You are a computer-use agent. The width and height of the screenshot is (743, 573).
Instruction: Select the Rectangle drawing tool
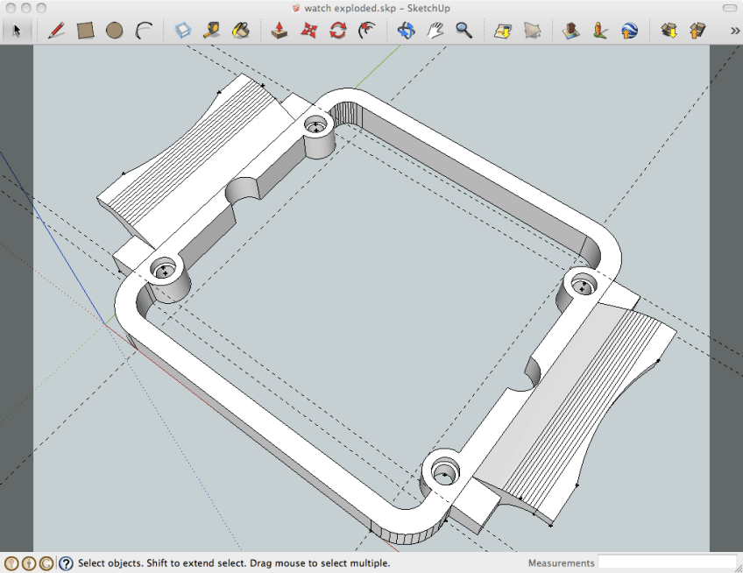[85, 29]
